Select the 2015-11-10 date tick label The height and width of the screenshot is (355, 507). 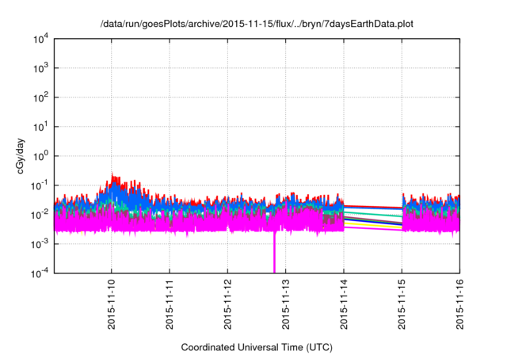coord(111,307)
